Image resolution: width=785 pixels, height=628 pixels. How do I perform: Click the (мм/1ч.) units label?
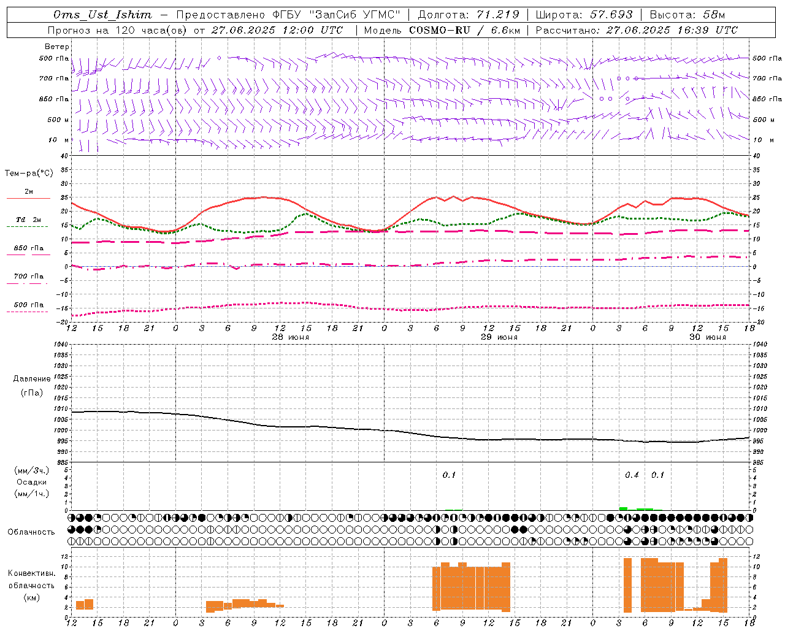32,494
